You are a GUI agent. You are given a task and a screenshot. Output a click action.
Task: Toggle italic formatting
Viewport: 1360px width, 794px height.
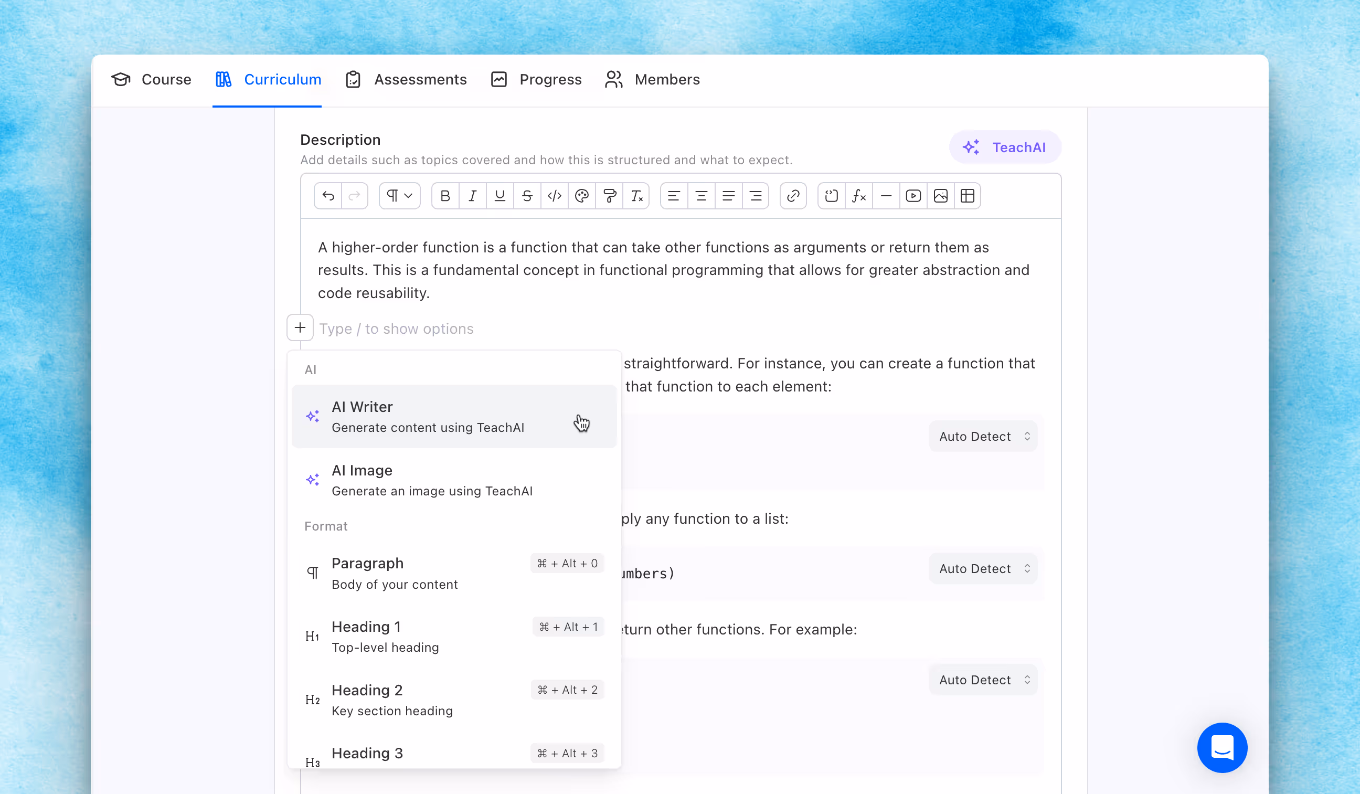click(x=472, y=196)
